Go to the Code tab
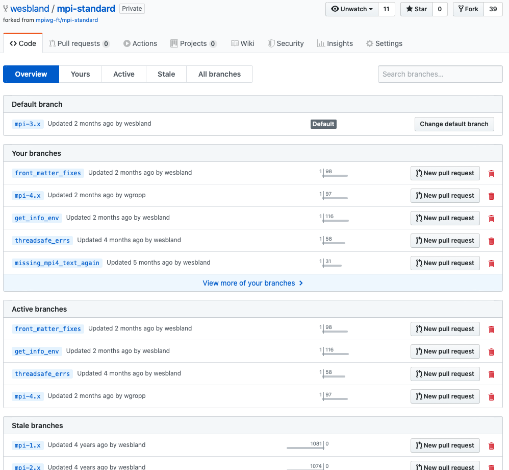 23,43
